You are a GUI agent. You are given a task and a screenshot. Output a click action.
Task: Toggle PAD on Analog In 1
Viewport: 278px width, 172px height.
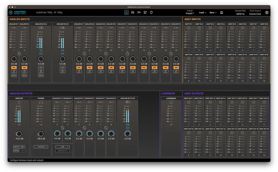[14, 68]
